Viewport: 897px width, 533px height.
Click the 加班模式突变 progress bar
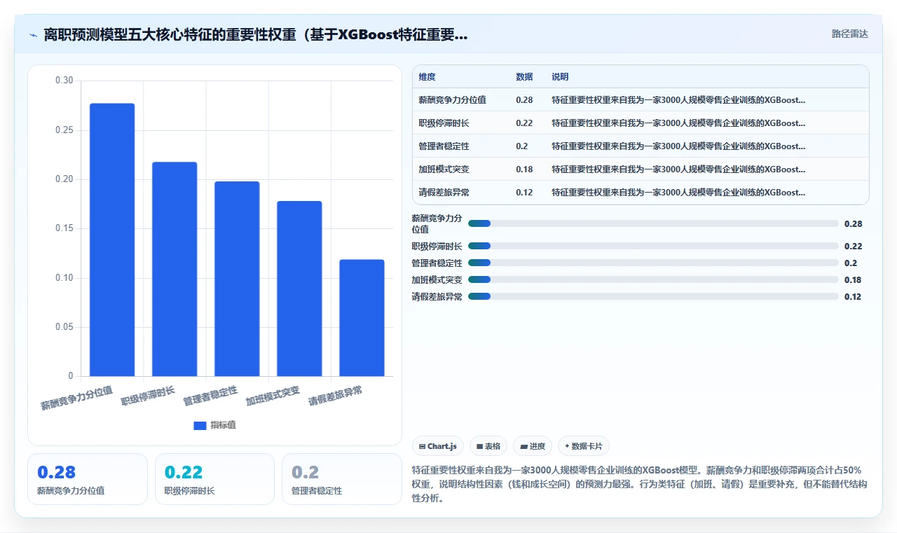[x=653, y=279]
